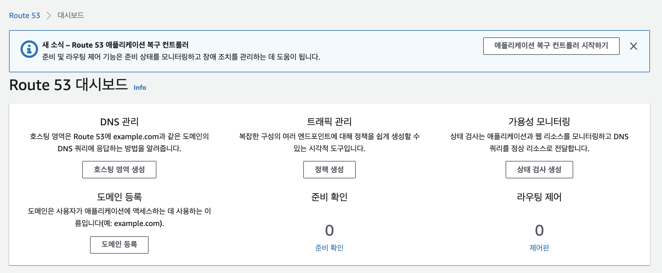The width and height of the screenshot is (662, 273).
Task: Click the 정책 생성 button
Action: pyautogui.click(x=329, y=170)
